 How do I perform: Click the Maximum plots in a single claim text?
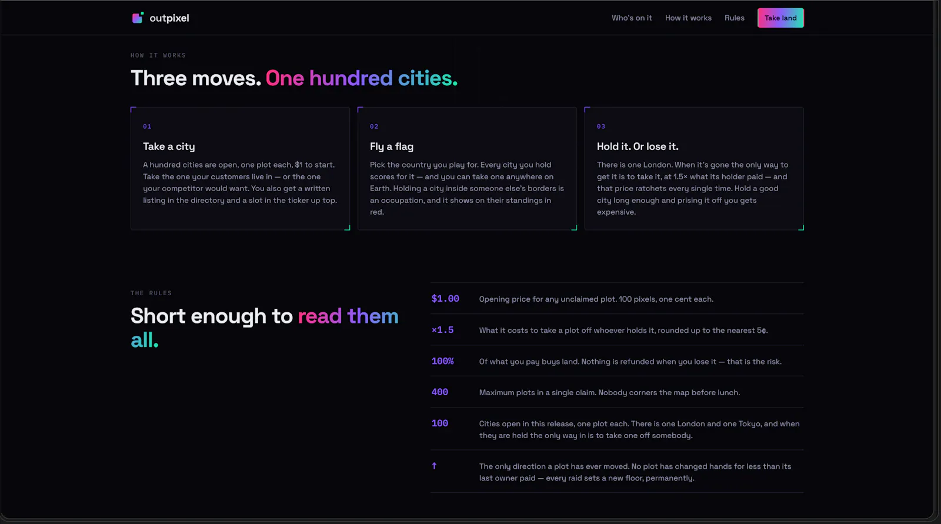(x=609, y=393)
